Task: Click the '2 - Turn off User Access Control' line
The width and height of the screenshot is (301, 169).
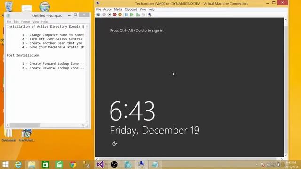Action: [52, 39]
